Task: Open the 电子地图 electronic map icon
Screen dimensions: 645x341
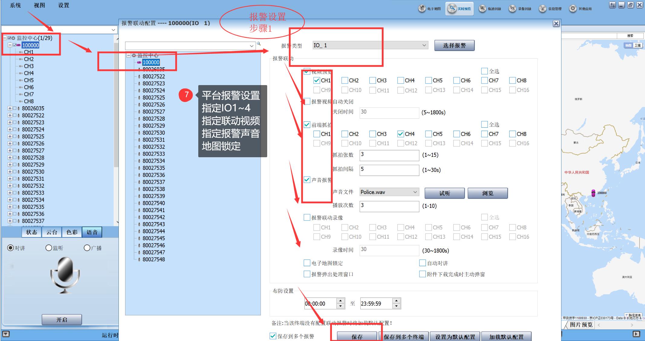Action: [x=422, y=8]
